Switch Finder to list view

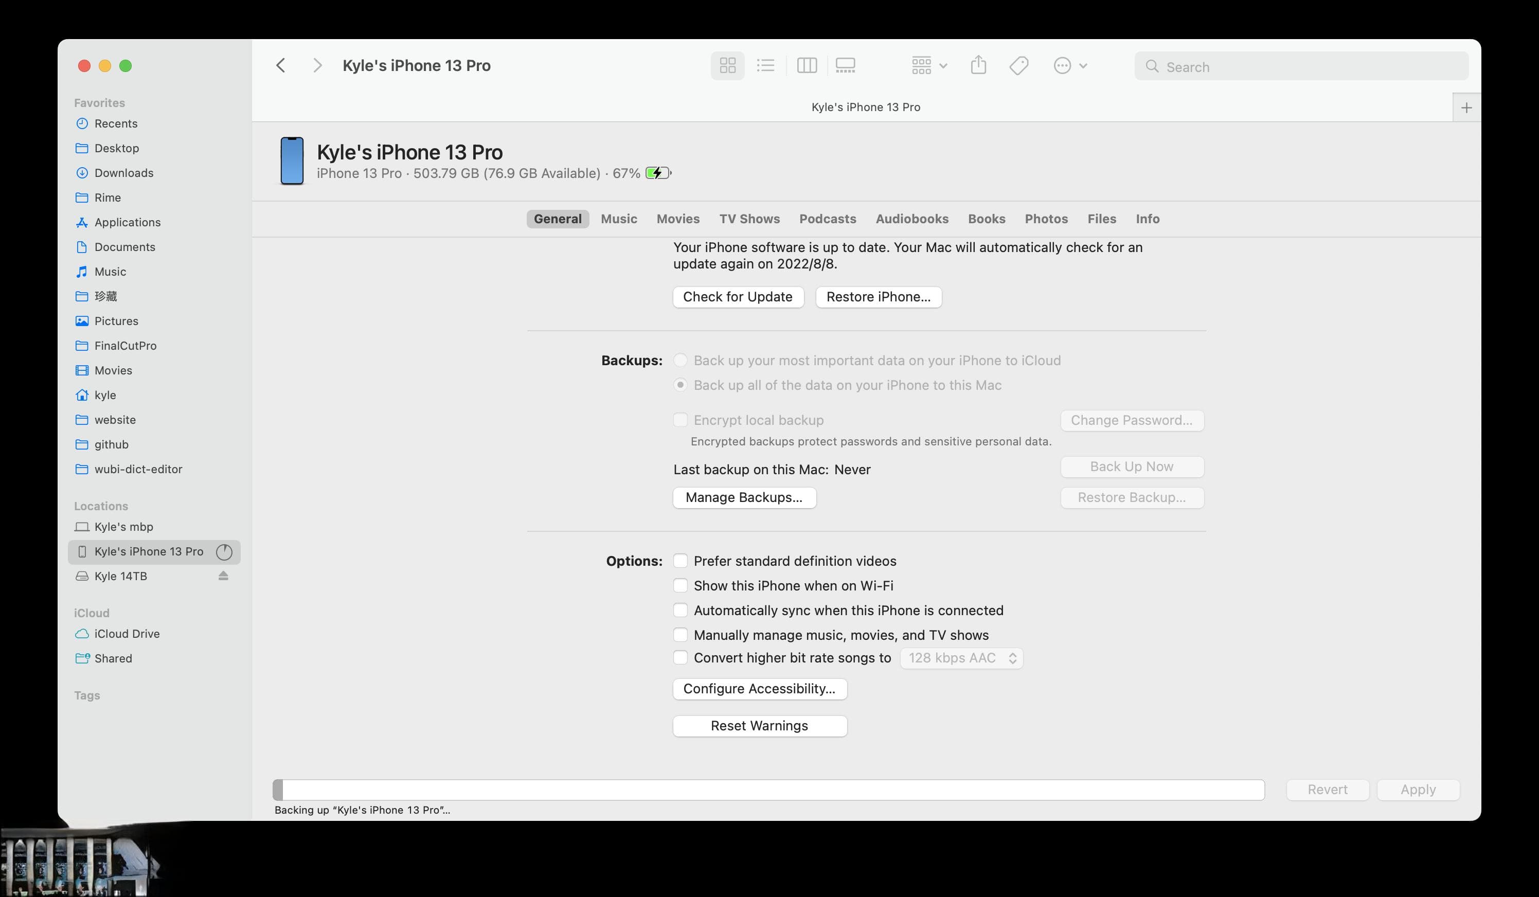pos(765,66)
